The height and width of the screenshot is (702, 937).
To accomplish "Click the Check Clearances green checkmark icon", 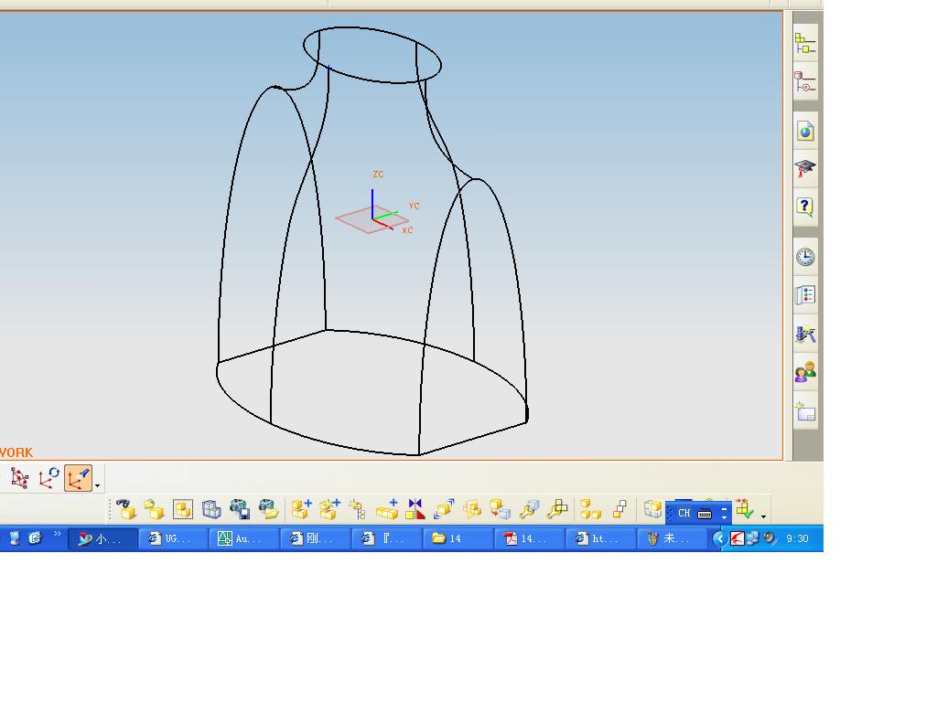I will [x=745, y=509].
